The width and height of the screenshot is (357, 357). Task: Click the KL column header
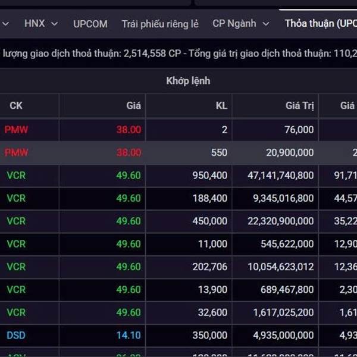pyautogui.click(x=221, y=106)
